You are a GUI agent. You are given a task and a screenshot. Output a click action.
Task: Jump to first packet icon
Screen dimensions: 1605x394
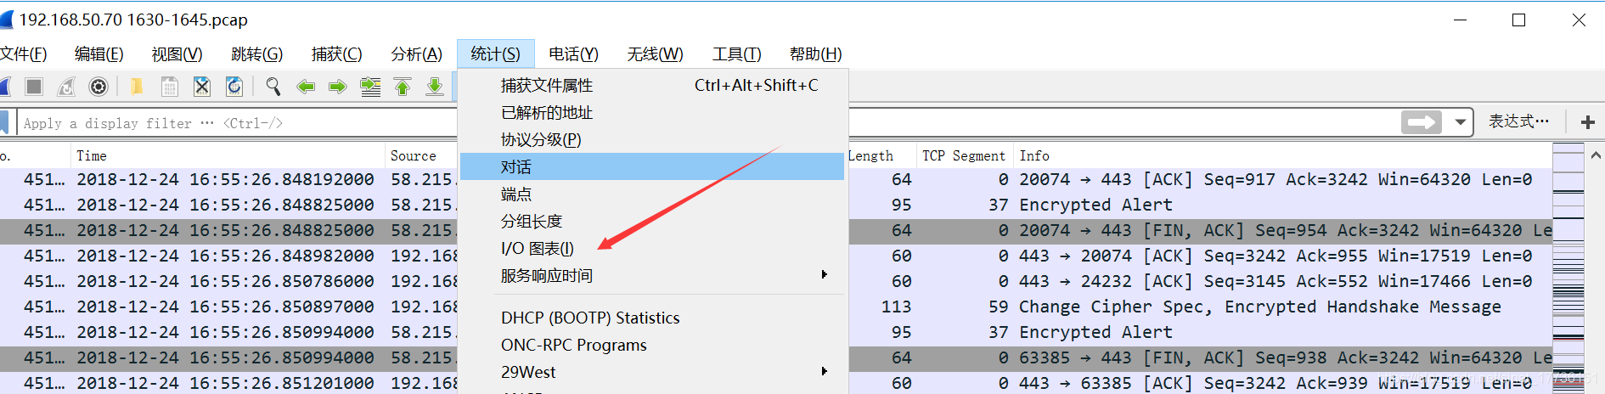[x=403, y=87]
